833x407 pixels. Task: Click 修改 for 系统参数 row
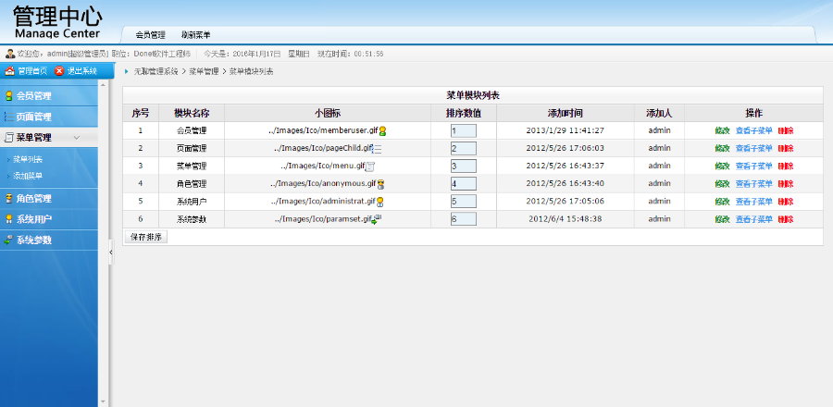click(723, 219)
